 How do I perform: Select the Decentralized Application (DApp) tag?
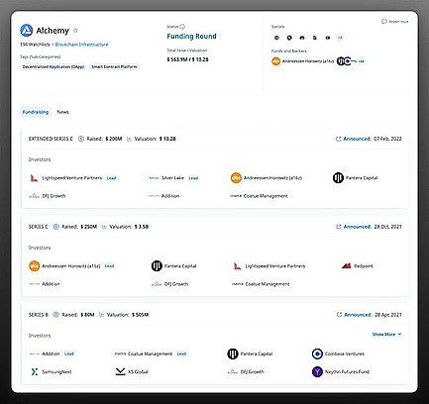point(54,66)
